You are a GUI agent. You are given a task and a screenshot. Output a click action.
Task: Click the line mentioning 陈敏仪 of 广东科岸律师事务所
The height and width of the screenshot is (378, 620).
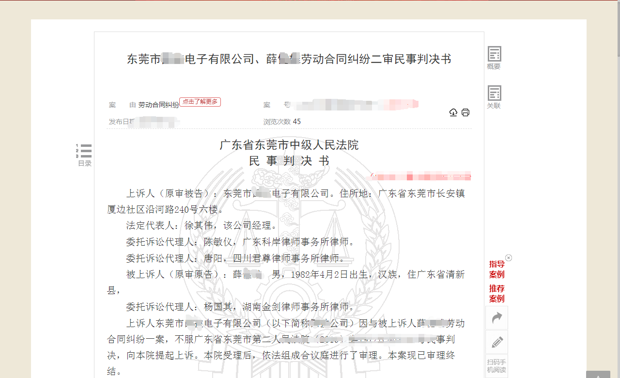click(240, 242)
